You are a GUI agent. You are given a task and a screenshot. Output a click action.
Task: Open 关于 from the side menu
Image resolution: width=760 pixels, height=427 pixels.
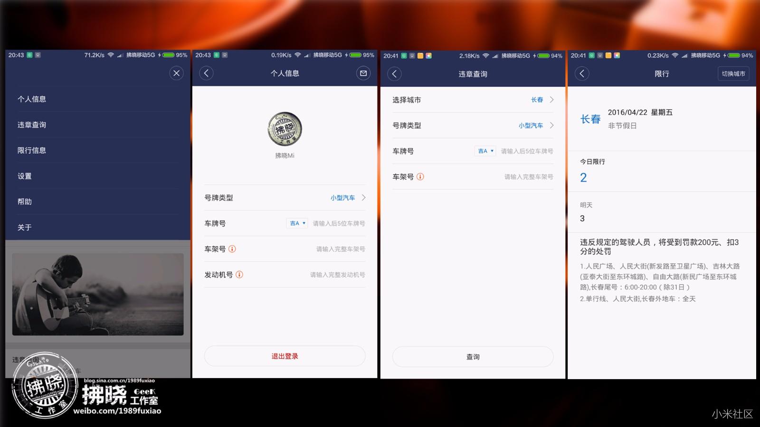(24, 227)
